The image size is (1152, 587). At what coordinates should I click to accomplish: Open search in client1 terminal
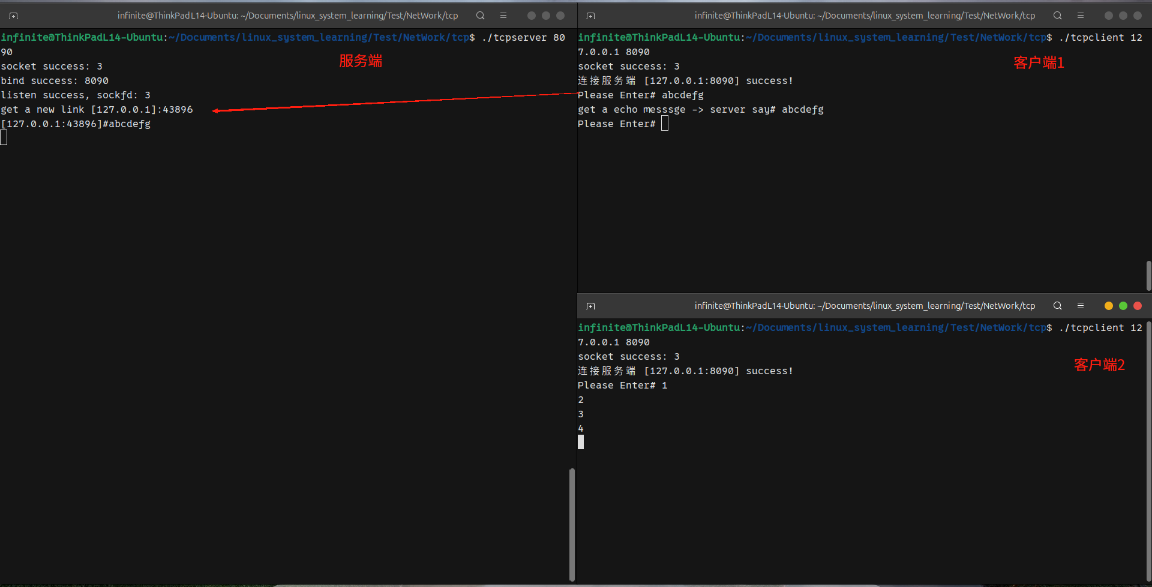coord(1057,16)
